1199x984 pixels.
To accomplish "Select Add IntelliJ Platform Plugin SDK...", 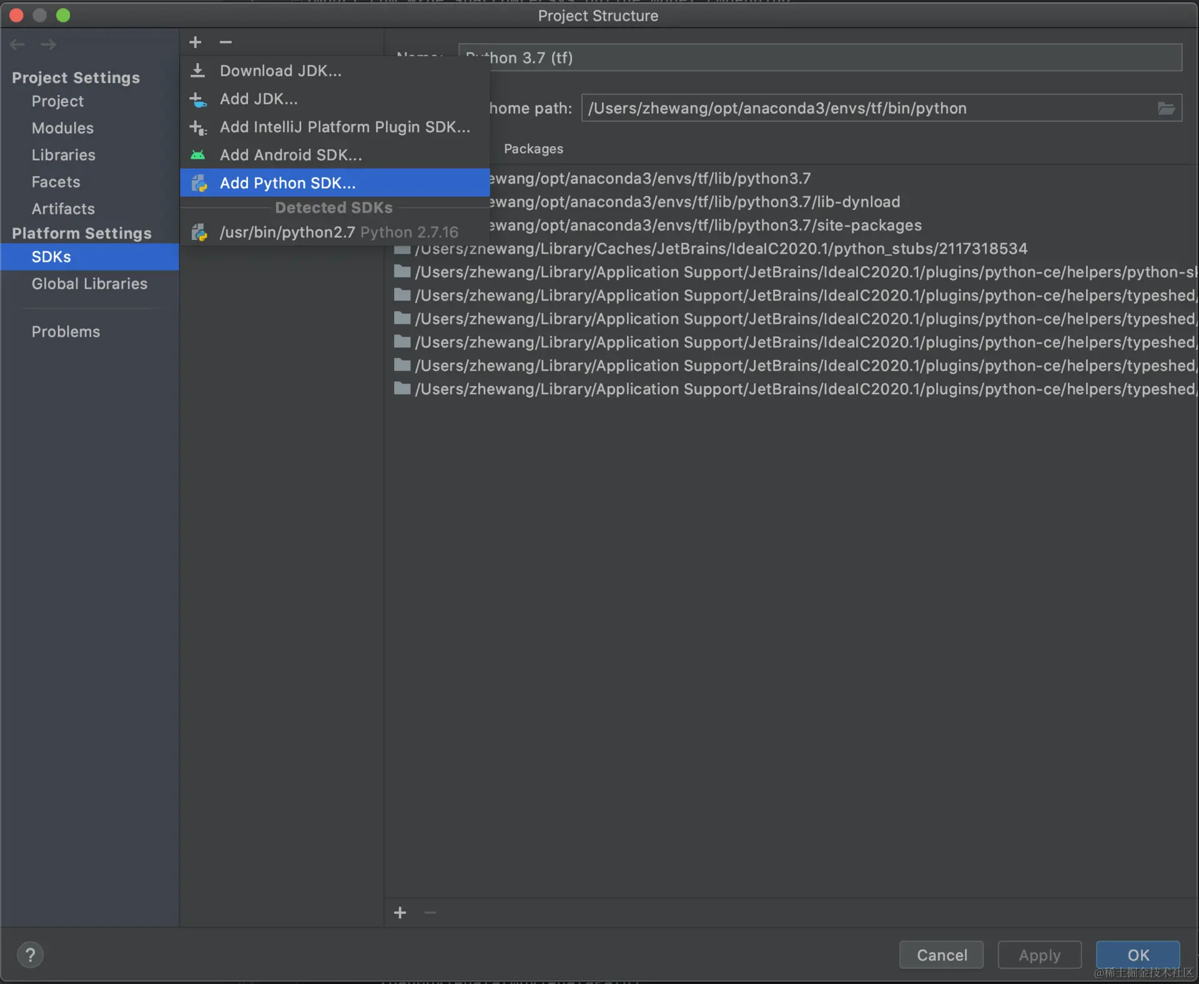I will [345, 127].
